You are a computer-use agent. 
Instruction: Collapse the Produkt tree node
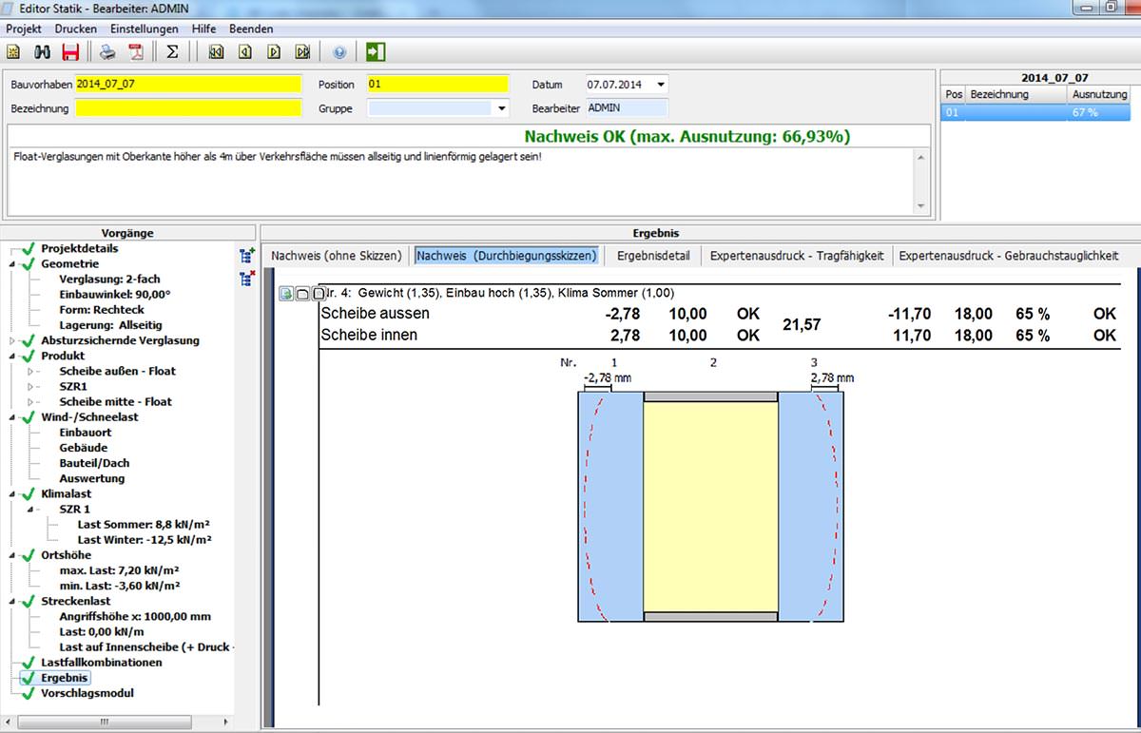(x=13, y=356)
